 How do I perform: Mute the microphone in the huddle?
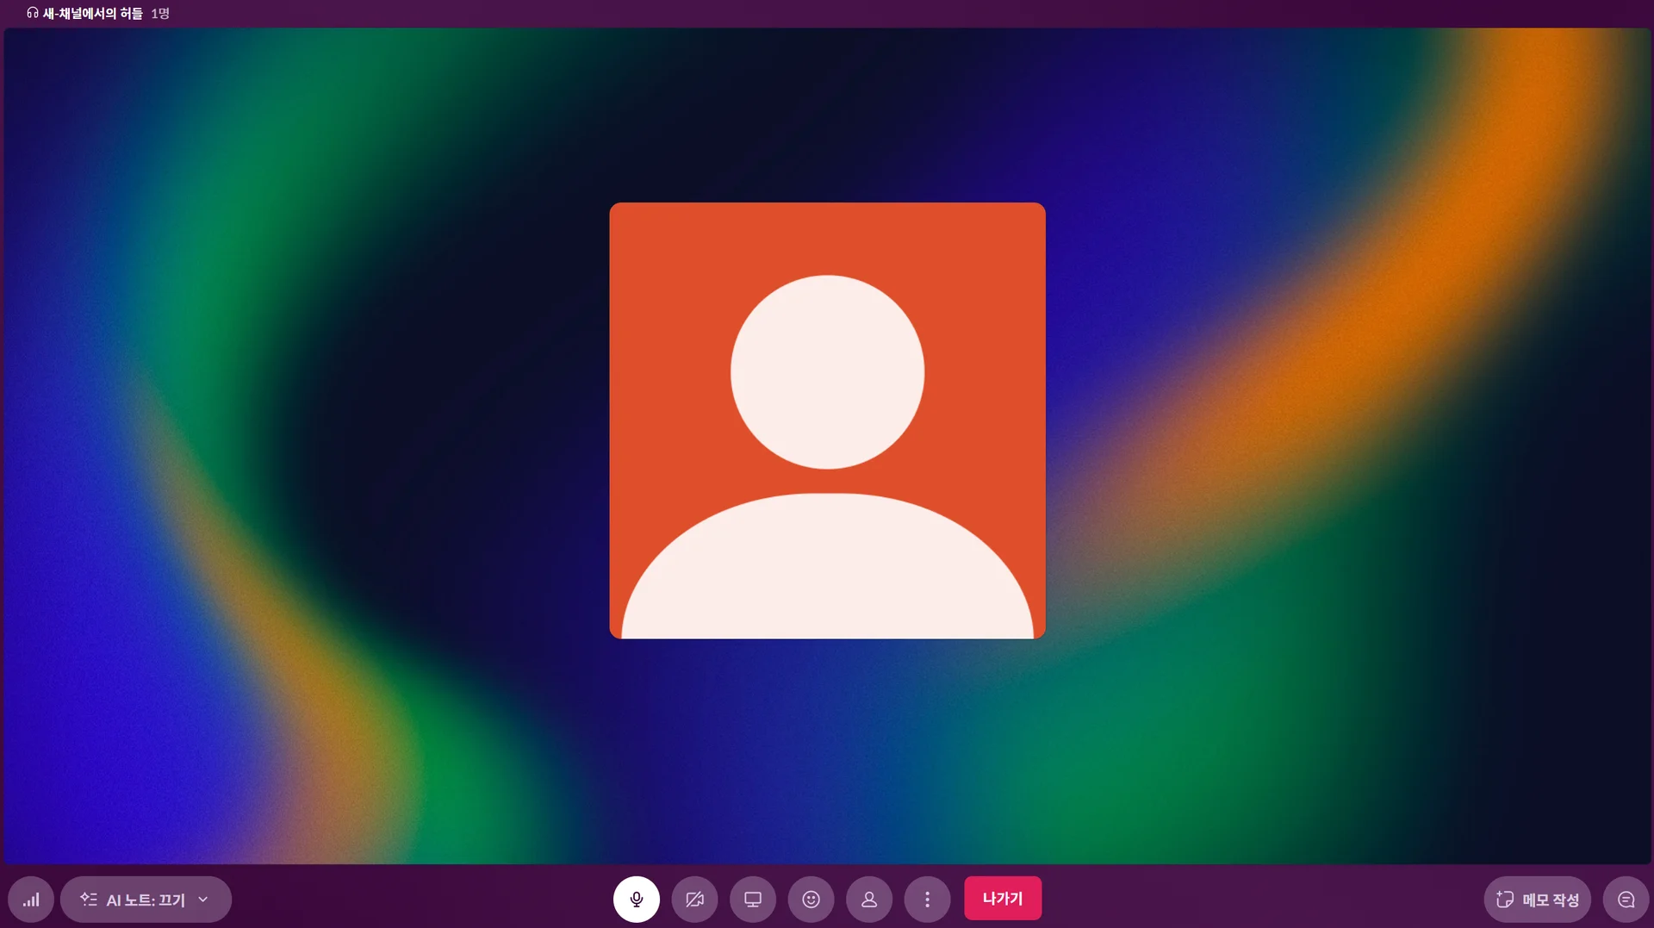[636, 899]
